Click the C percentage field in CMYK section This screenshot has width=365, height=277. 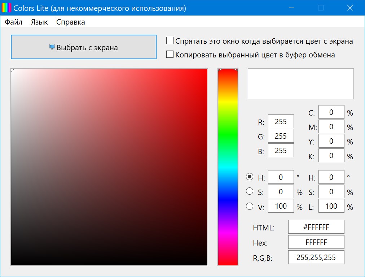(x=331, y=112)
